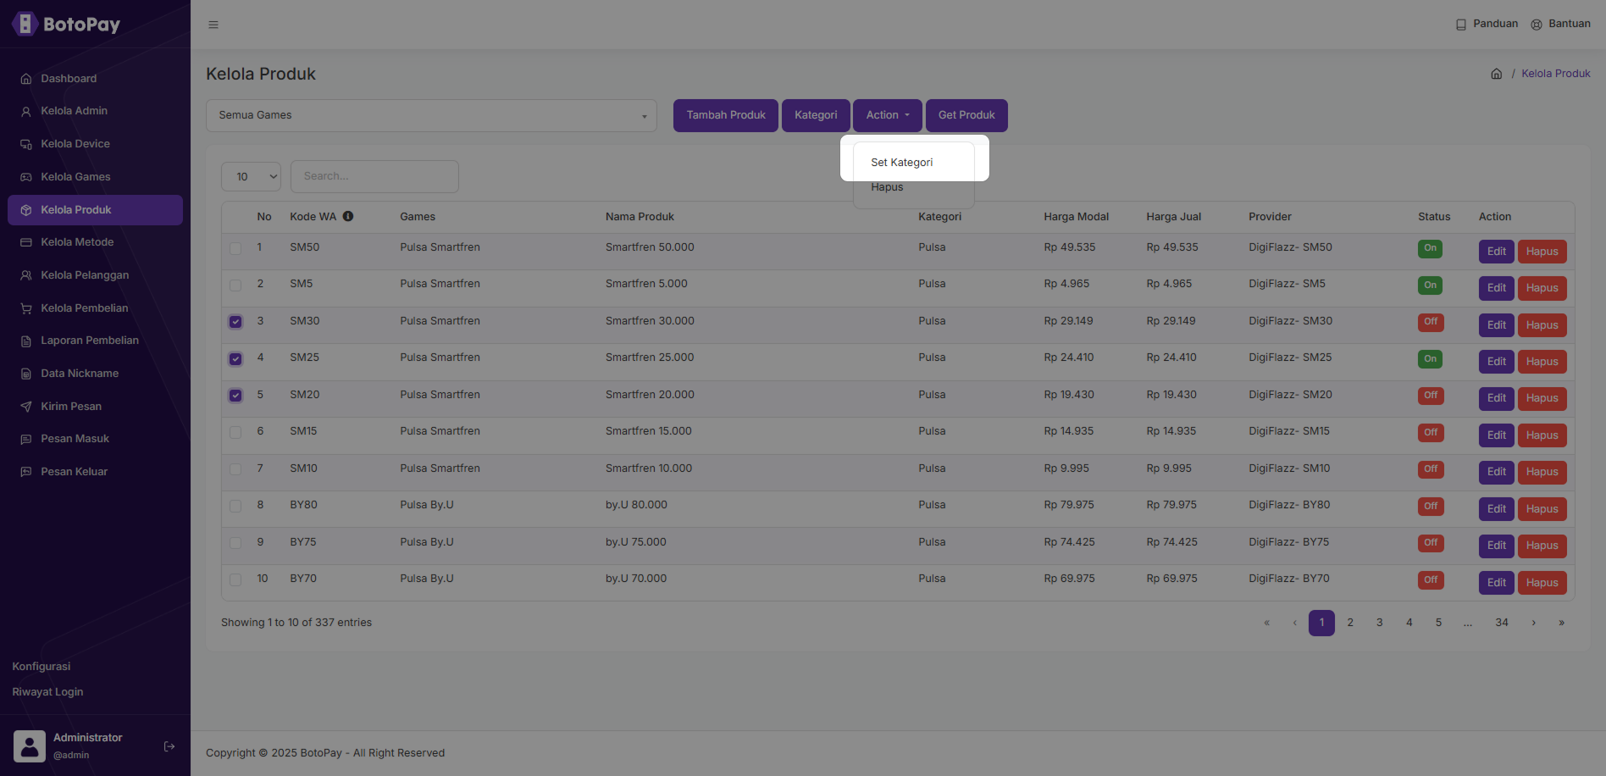Check the SM10 row checkbox
Screen dimensions: 1606x776
pyautogui.click(x=235, y=469)
